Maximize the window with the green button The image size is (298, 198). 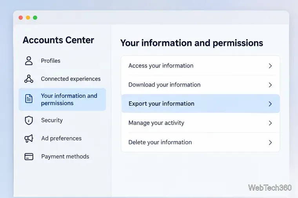point(35,18)
